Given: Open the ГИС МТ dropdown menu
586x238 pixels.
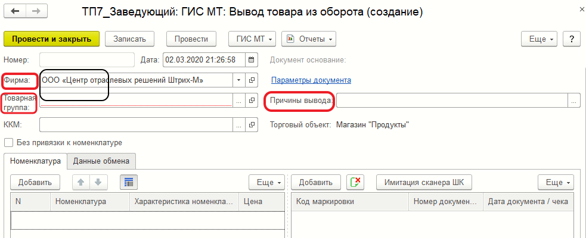Looking at the screenshot, I should coord(252,39).
